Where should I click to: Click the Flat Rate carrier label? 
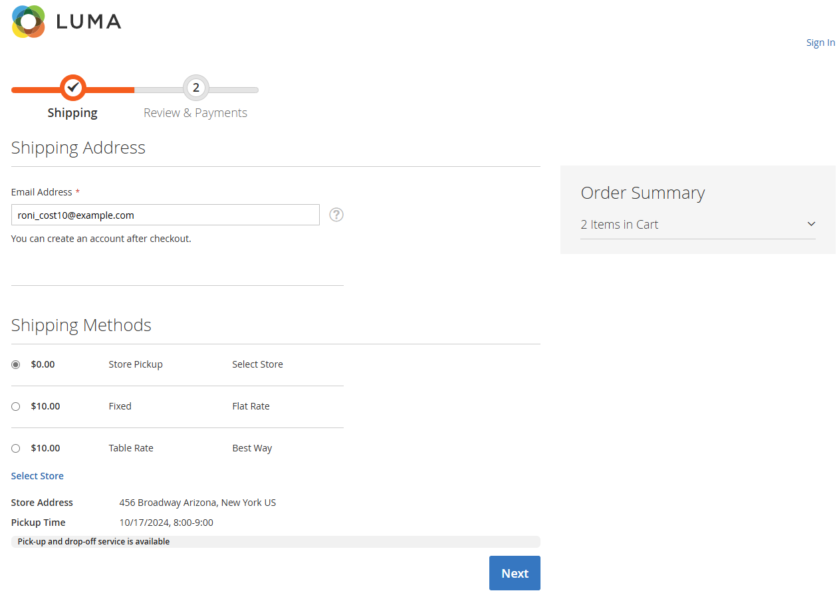coord(251,406)
